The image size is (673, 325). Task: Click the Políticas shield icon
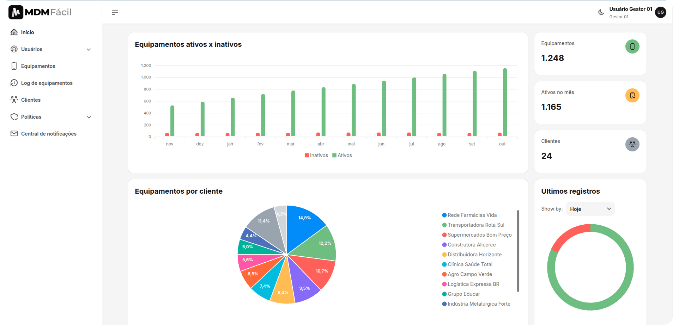[14, 117]
